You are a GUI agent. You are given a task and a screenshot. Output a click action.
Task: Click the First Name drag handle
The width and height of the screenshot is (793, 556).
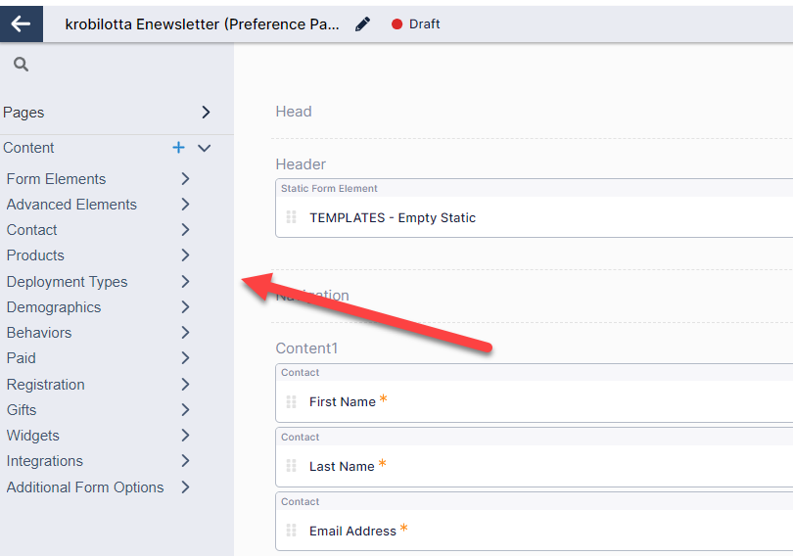pyautogui.click(x=292, y=401)
